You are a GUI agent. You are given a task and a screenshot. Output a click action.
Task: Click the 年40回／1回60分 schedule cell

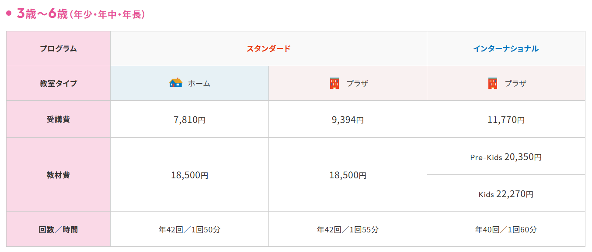point(506,229)
